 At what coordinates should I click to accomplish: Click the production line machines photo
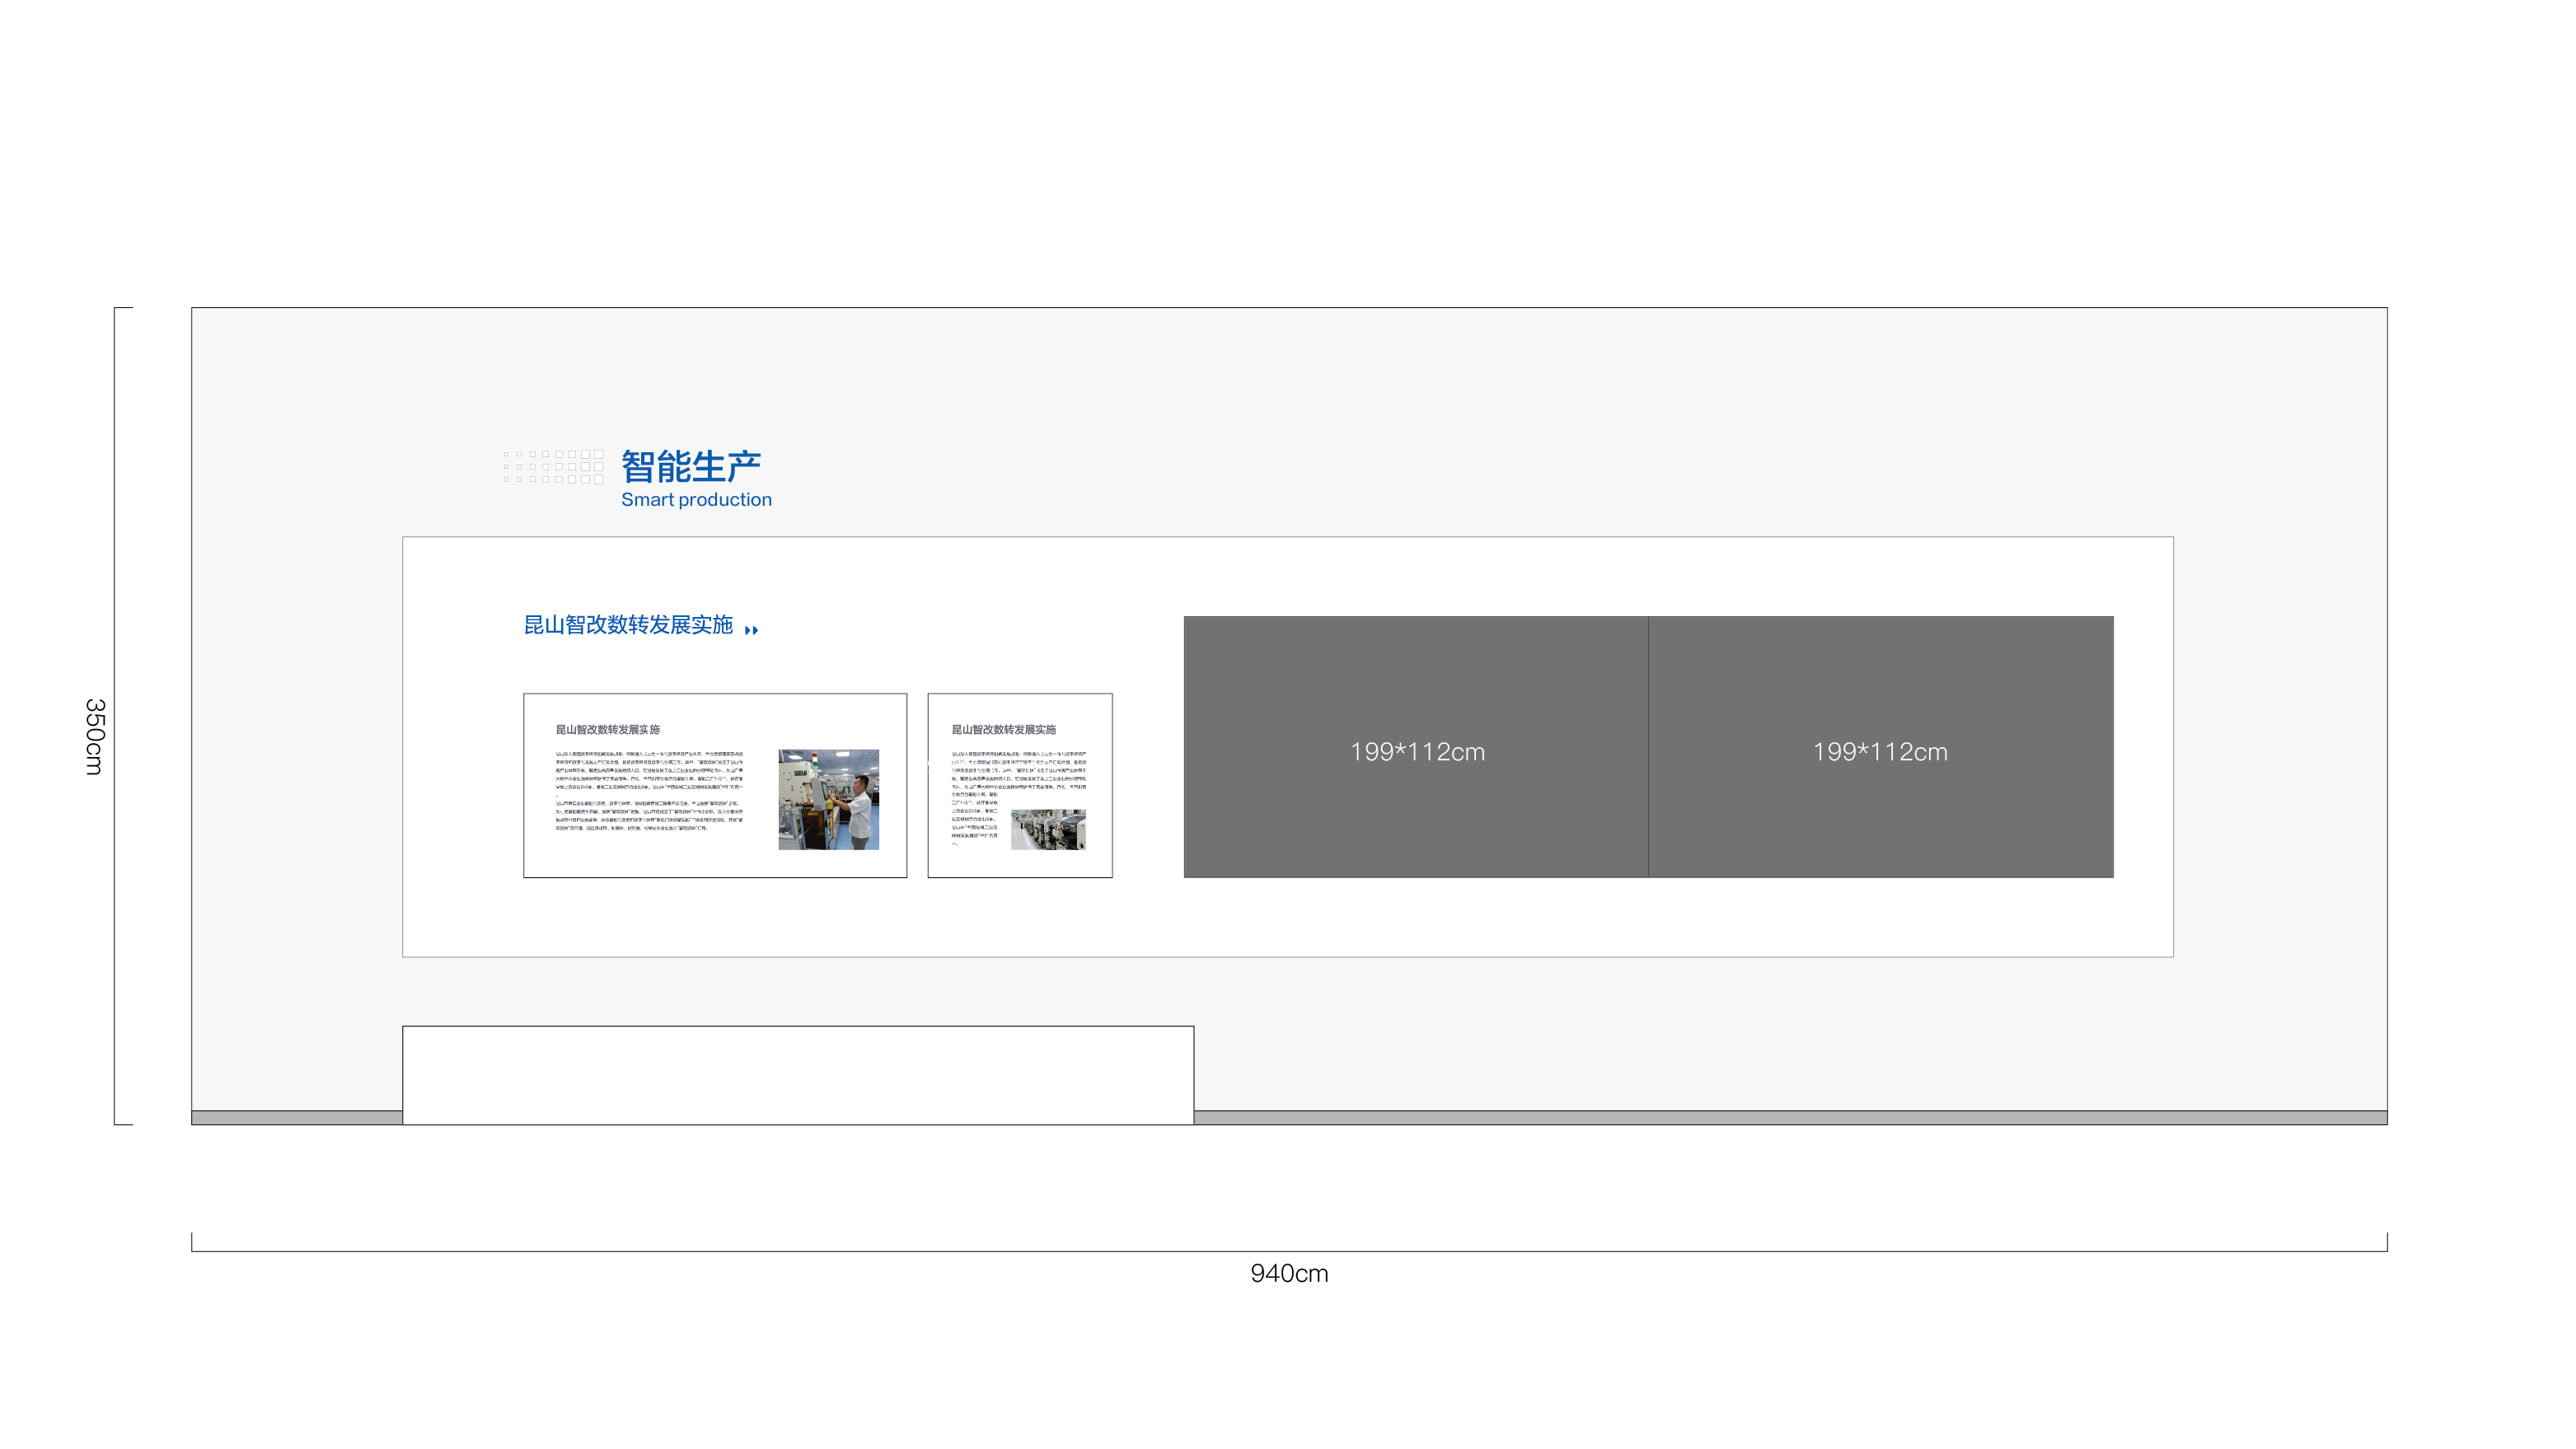click(1047, 830)
